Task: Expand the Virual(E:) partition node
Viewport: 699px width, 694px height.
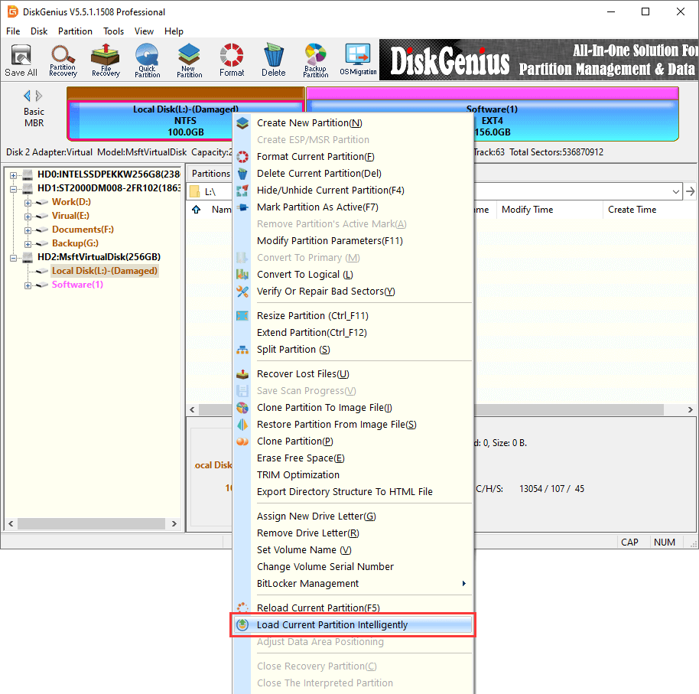Action: tap(28, 217)
